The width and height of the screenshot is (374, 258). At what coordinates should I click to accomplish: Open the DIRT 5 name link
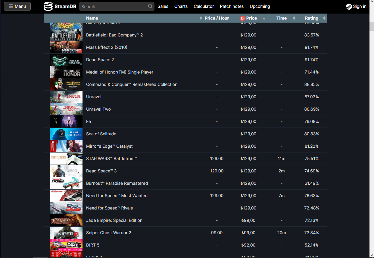(x=93, y=245)
